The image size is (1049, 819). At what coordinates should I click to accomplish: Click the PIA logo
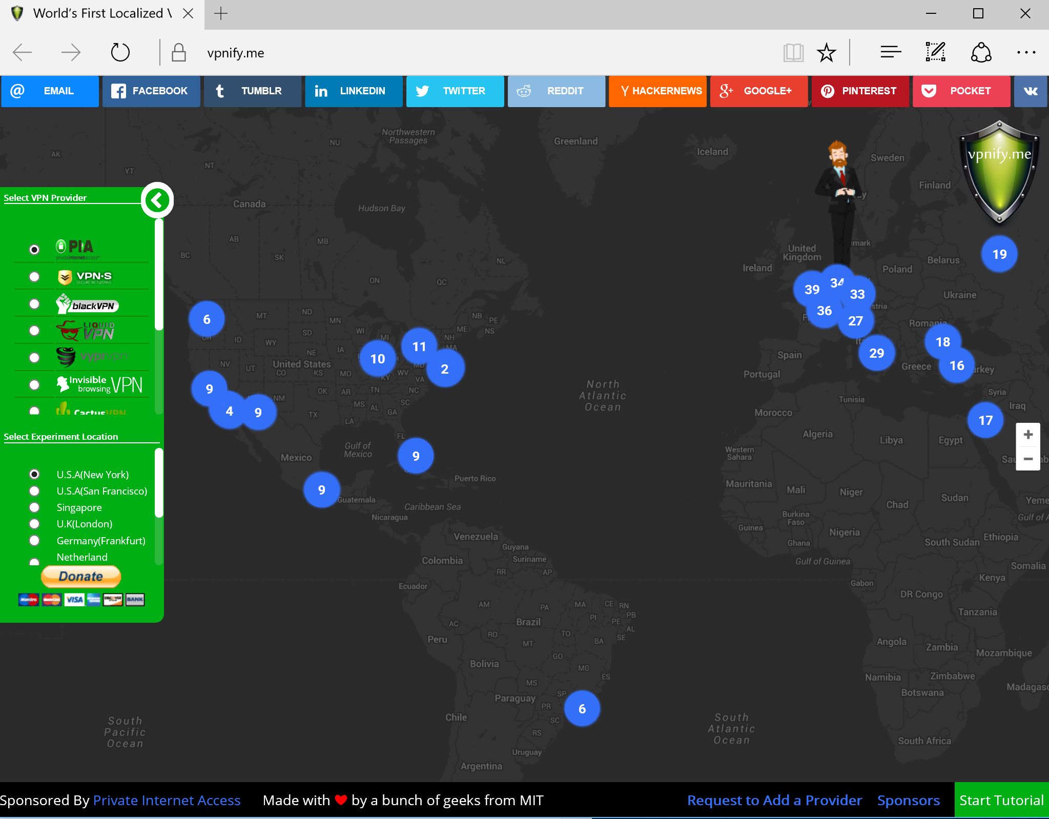pyautogui.click(x=77, y=249)
